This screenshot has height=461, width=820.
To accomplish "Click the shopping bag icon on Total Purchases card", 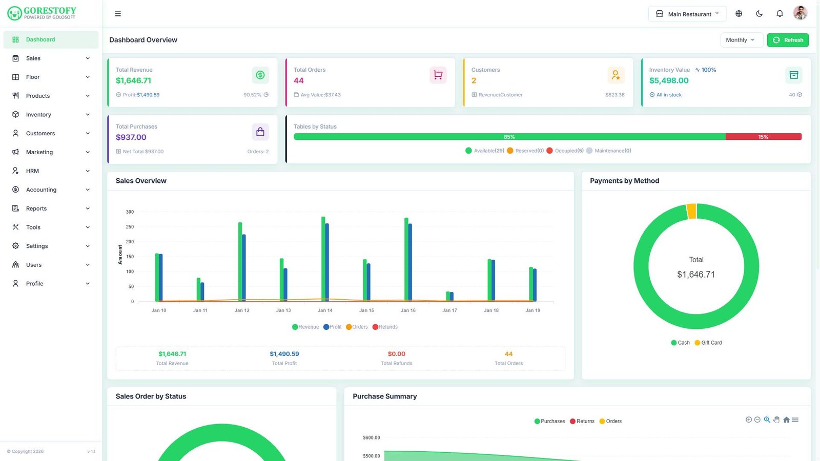I will click(x=260, y=132).
